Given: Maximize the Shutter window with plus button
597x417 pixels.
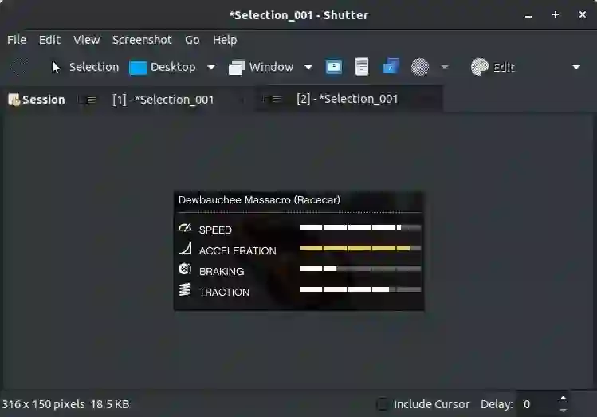Looking at the screenshot, I should pyautogui.click(x=556, y=14).
